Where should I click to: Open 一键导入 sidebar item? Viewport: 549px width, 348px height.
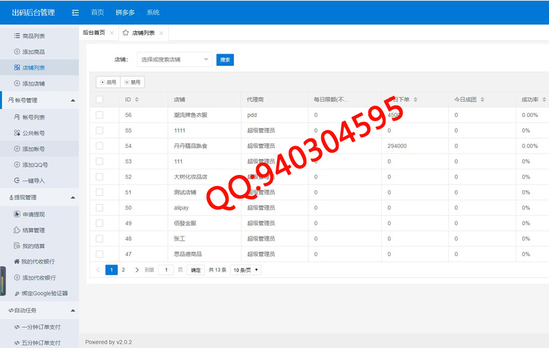[33, 180]
